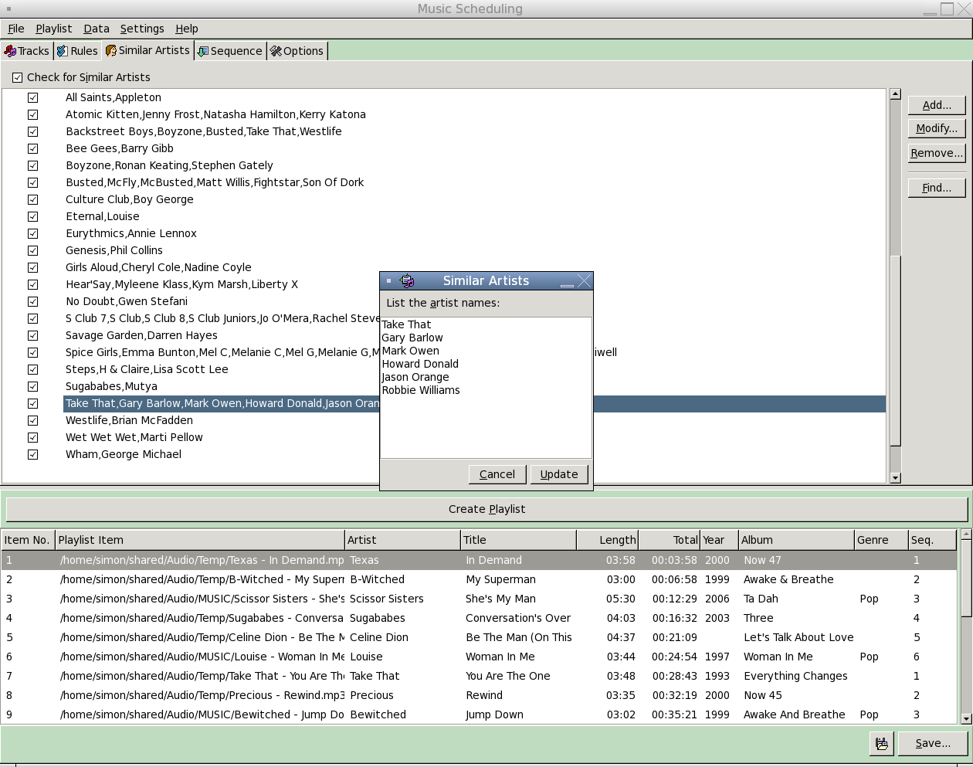The width and height of the screenshot is (973, 767).
Task: Switch to the Sequence tab
Action: click(230, 51)
